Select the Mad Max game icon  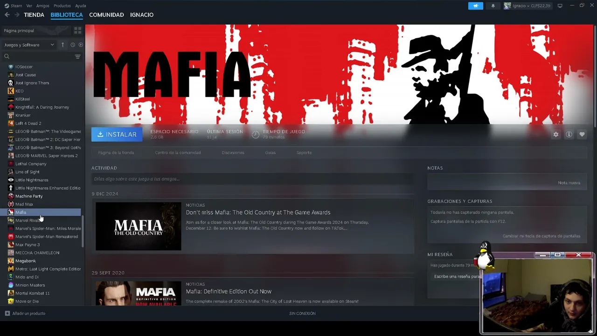pyautogui.click(x=11, y=204)
